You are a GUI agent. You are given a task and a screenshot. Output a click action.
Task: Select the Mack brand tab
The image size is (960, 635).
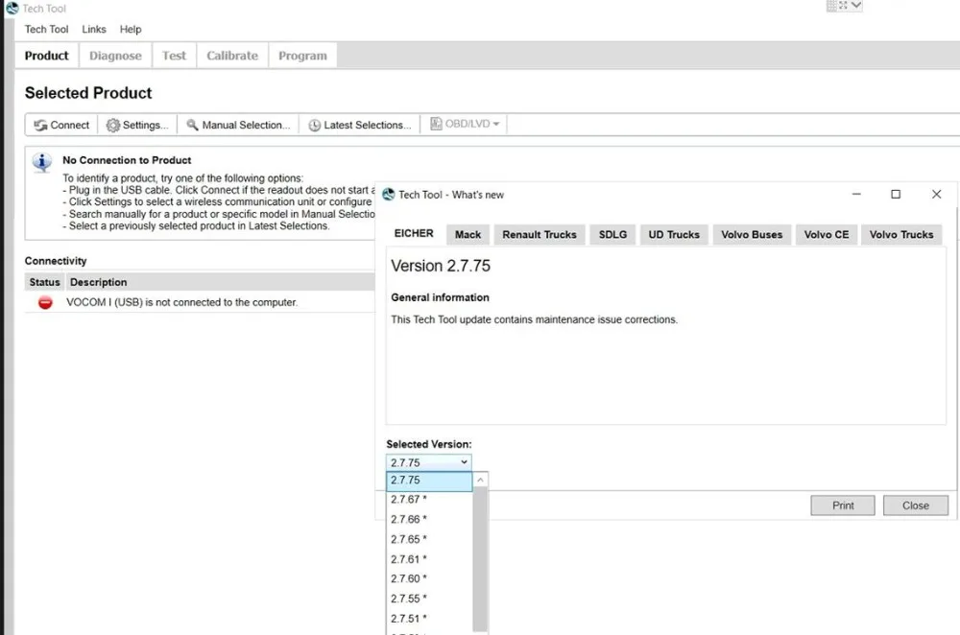pyautogui.click(x=468, y=235)
